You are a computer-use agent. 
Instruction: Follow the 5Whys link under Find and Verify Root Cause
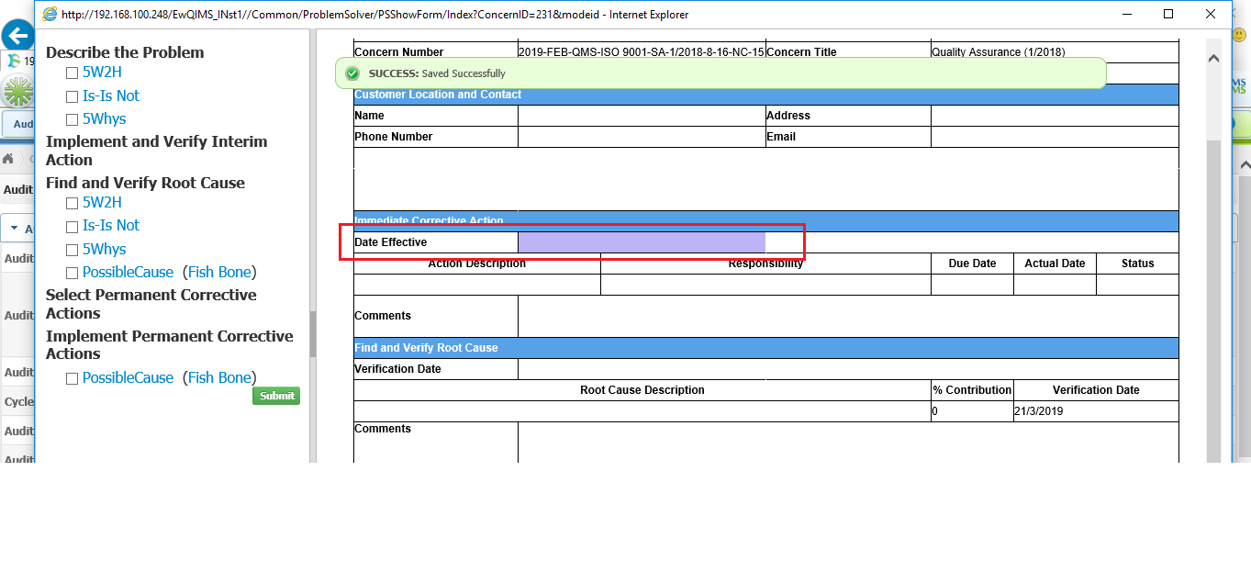[x=105, y=249]
